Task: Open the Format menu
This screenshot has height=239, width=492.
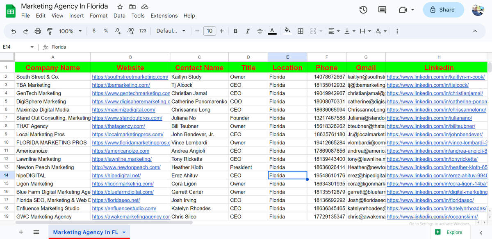Action: click(x=99, y=16)
